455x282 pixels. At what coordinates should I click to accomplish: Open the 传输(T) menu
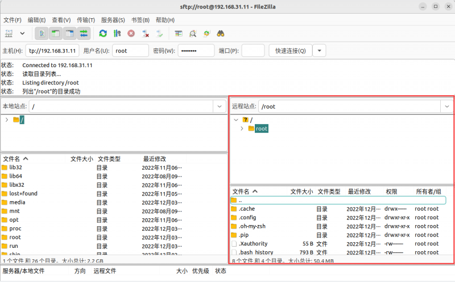86,20
